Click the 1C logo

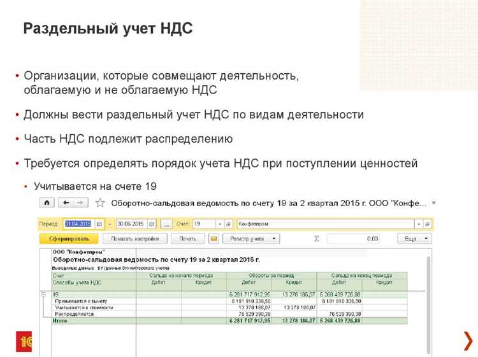click(x=24, y=341)
